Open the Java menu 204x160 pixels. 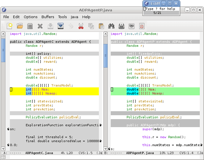tap(74, 17)
